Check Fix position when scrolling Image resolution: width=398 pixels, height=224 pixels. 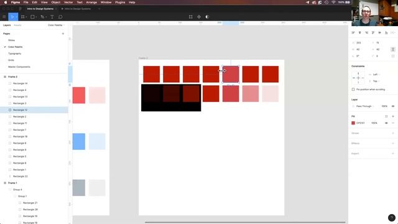click(x=353, y=90)
